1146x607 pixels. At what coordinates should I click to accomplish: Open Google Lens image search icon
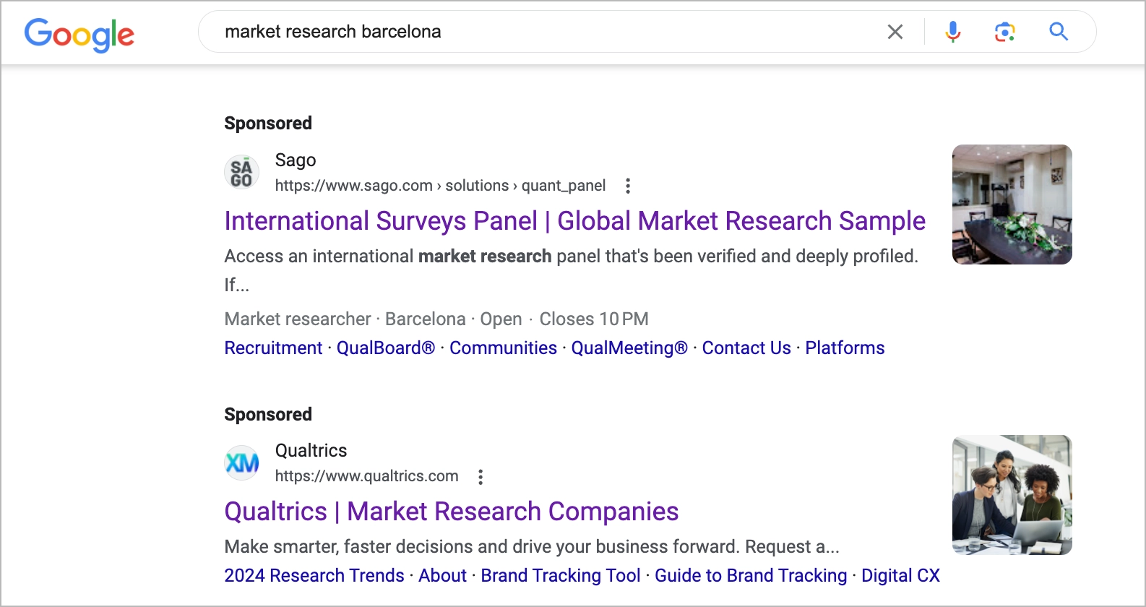coord(1005,32)
